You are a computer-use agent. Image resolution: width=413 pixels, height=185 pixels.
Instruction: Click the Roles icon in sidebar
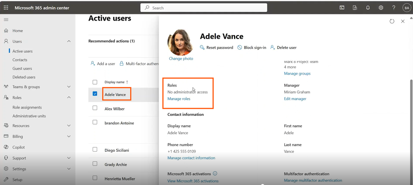[x=6, y=97]
